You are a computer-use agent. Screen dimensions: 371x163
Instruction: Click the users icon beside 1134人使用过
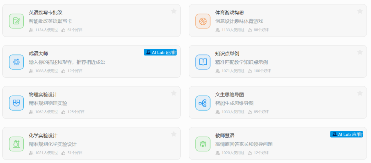click(31, 30)
